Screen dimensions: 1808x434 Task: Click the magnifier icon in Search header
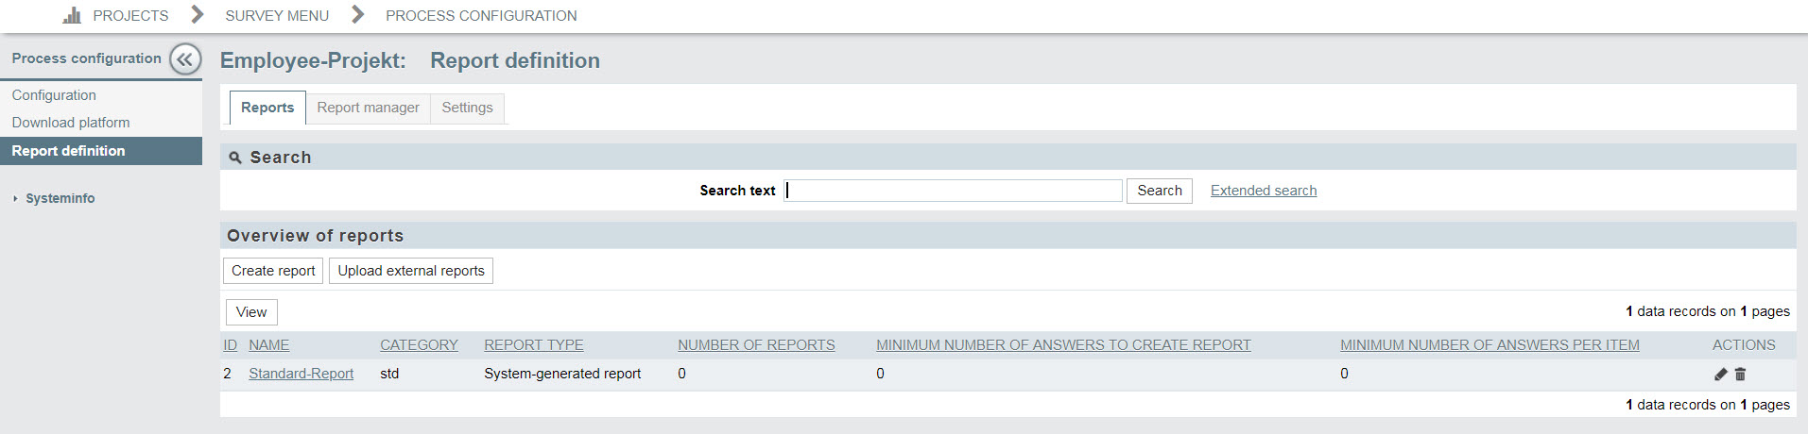tap(235, 158)
